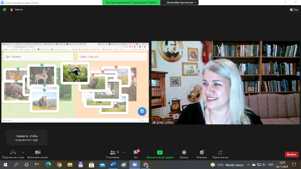The height and width of the screenshot is (169, 301).
Task: Launch Microsoft Edge from taskbar
Action: [48, 165]
